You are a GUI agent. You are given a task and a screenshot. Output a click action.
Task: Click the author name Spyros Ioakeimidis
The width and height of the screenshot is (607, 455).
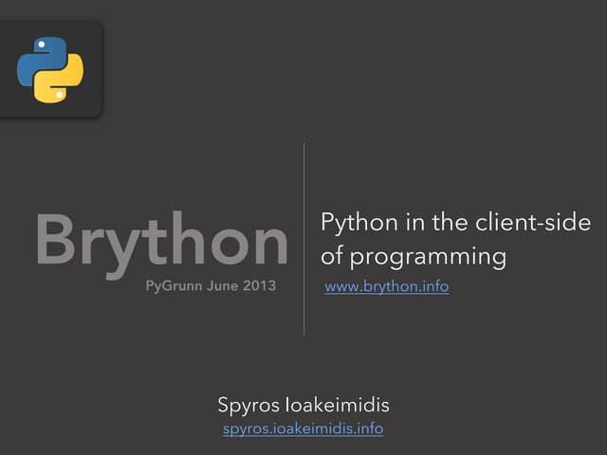[303, 405]
